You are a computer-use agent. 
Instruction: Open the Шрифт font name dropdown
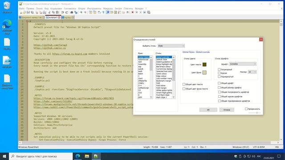[243, 64]
